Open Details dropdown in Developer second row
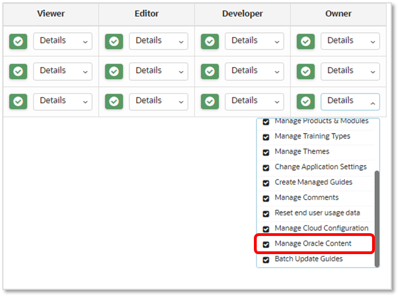The height and width of the screenshot is (297, 399). click(254, 71)
